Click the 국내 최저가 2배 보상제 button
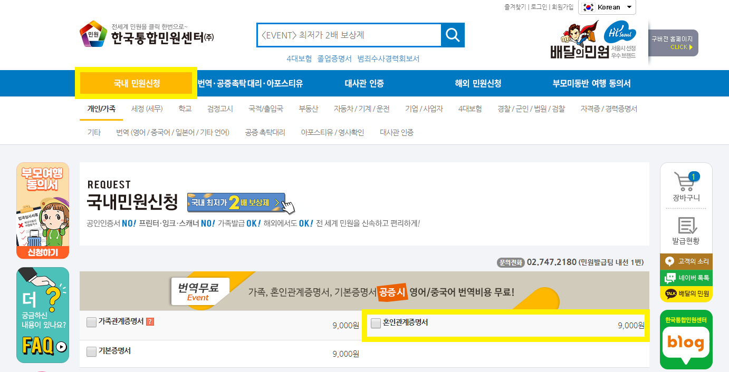729x372 pixels. [236, 202]
